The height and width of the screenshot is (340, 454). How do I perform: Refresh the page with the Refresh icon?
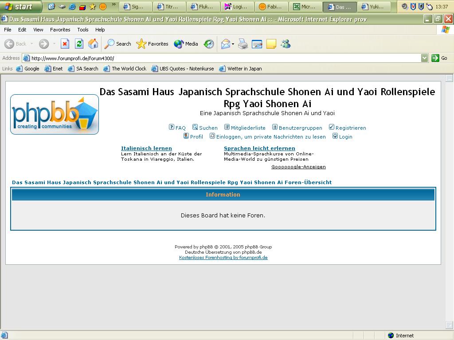[x=79, y=44]
